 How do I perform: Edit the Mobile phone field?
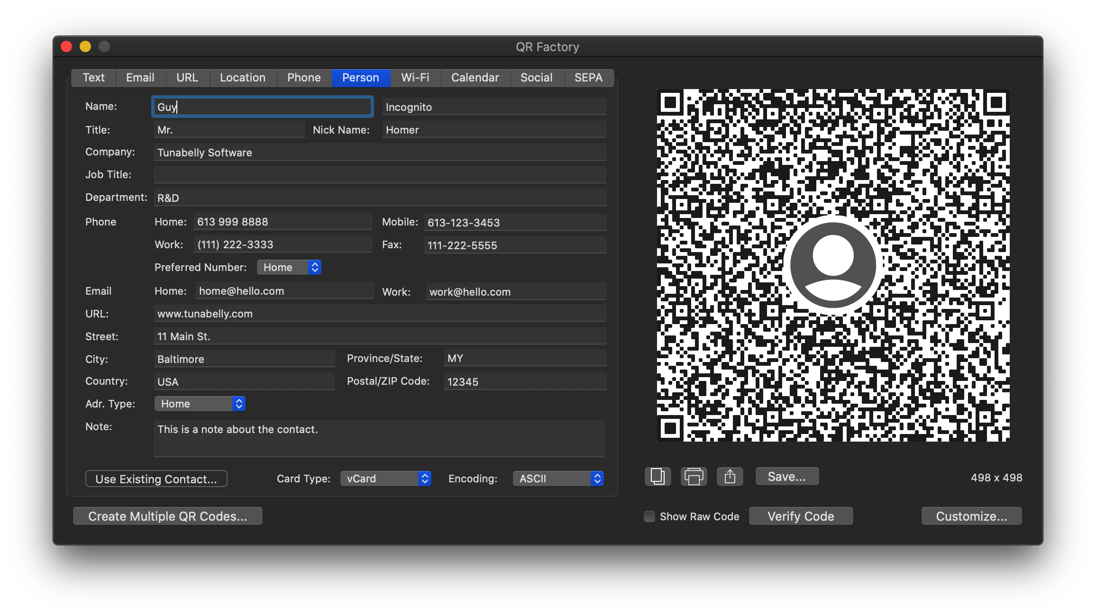coord(515,222)
